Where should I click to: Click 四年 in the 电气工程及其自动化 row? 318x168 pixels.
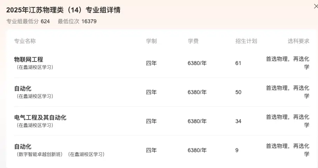point(151,121)
